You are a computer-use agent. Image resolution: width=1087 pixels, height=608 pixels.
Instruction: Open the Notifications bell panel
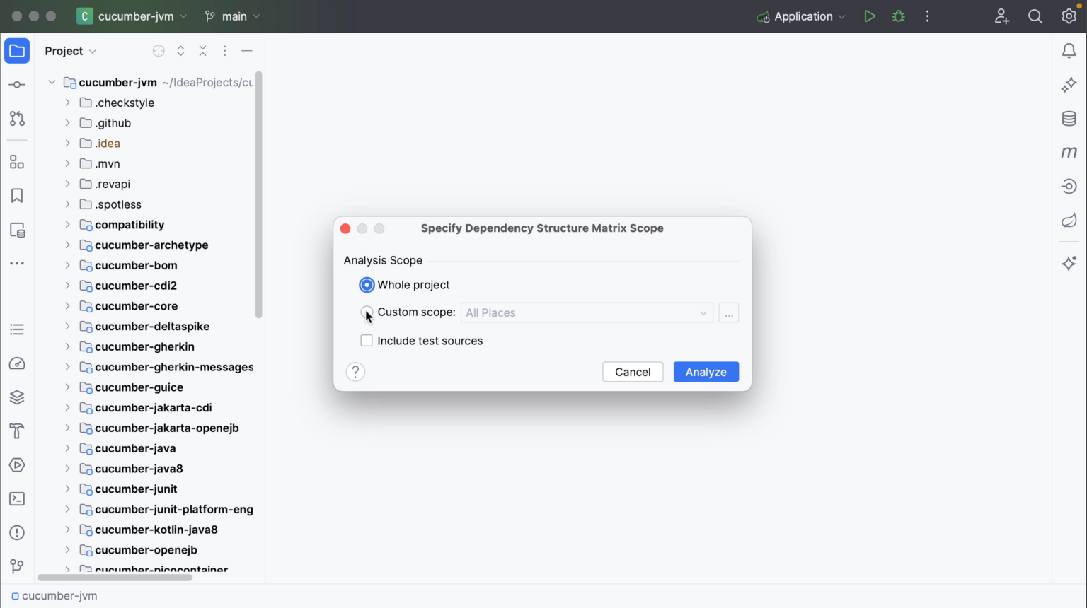1069,51
